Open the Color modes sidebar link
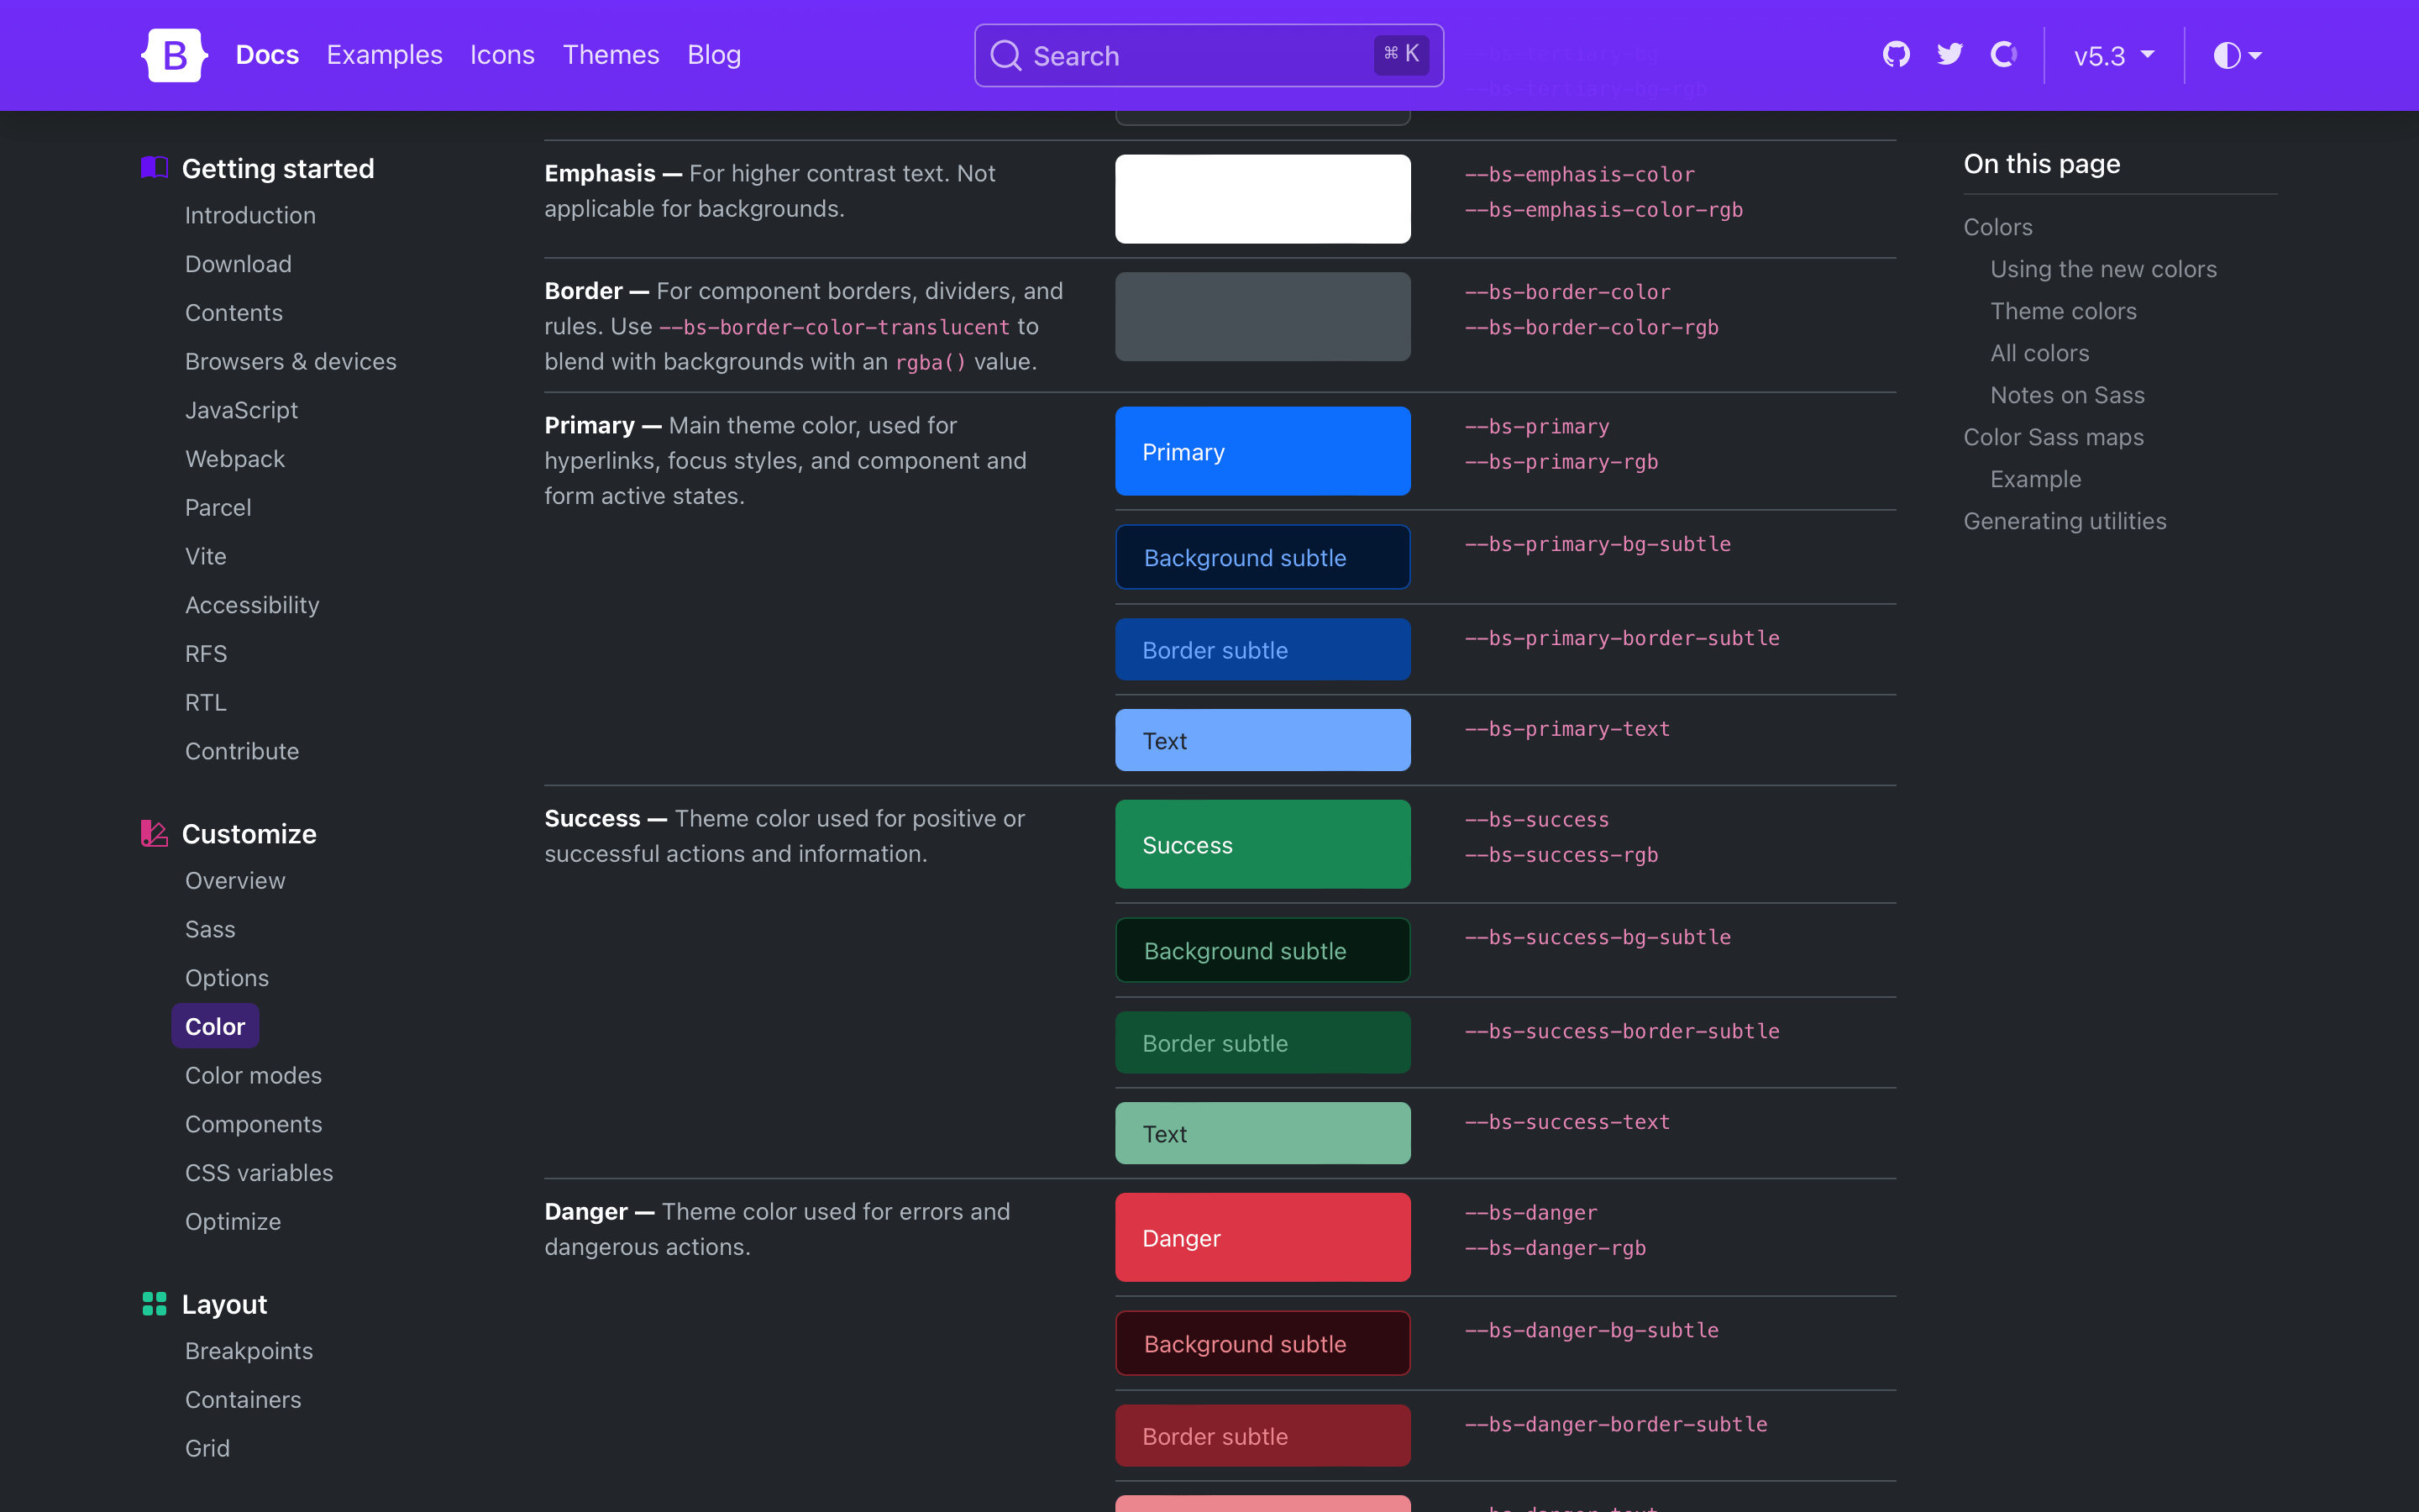 click(x=253, y=1075)
